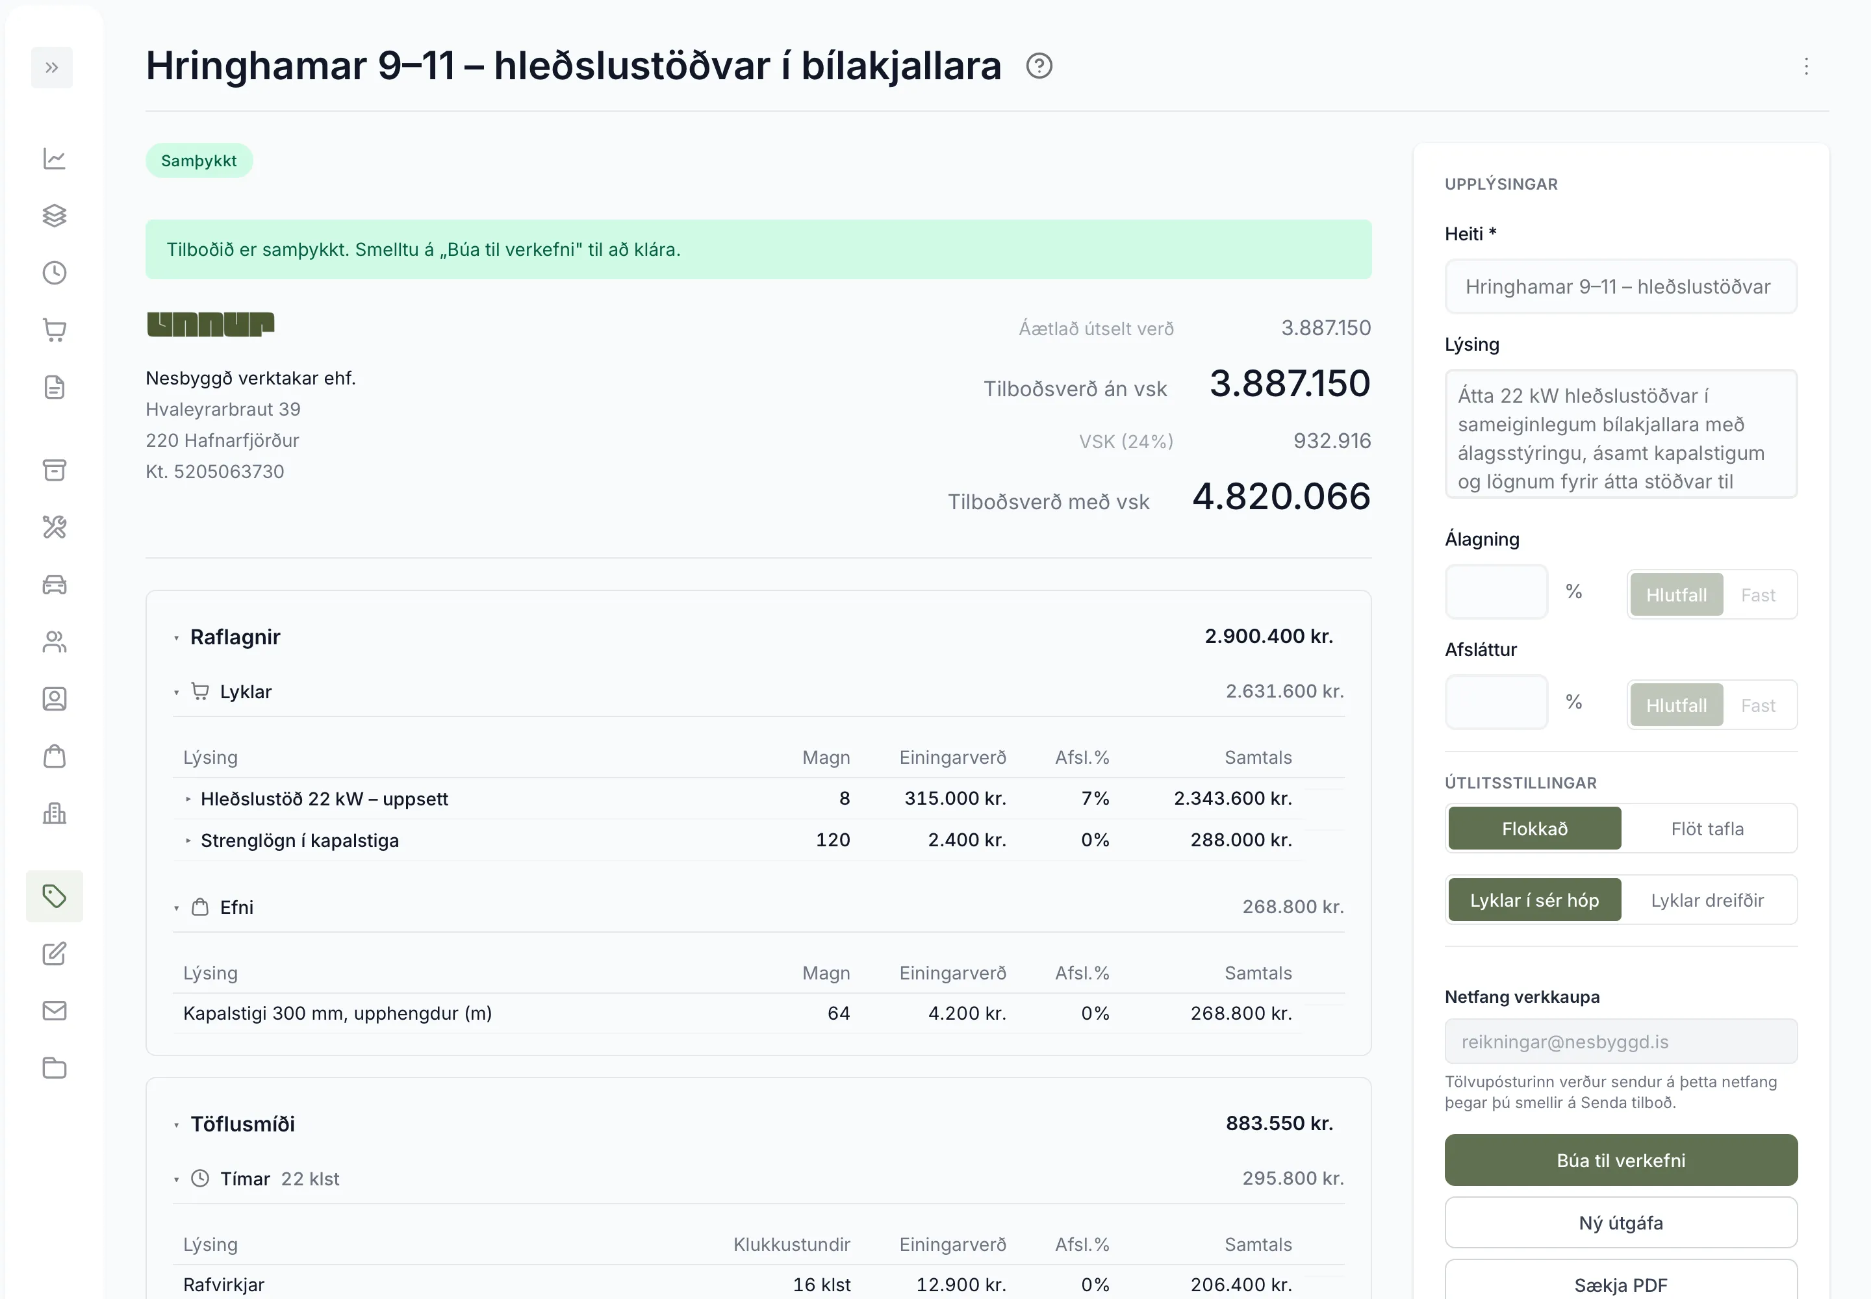Select Fast for Afsláttur
This screenshot has width=1871, height=1299.
(1758, 705)
